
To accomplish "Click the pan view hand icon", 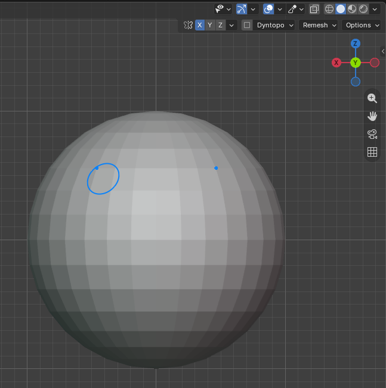I will (x=372, y=116).
